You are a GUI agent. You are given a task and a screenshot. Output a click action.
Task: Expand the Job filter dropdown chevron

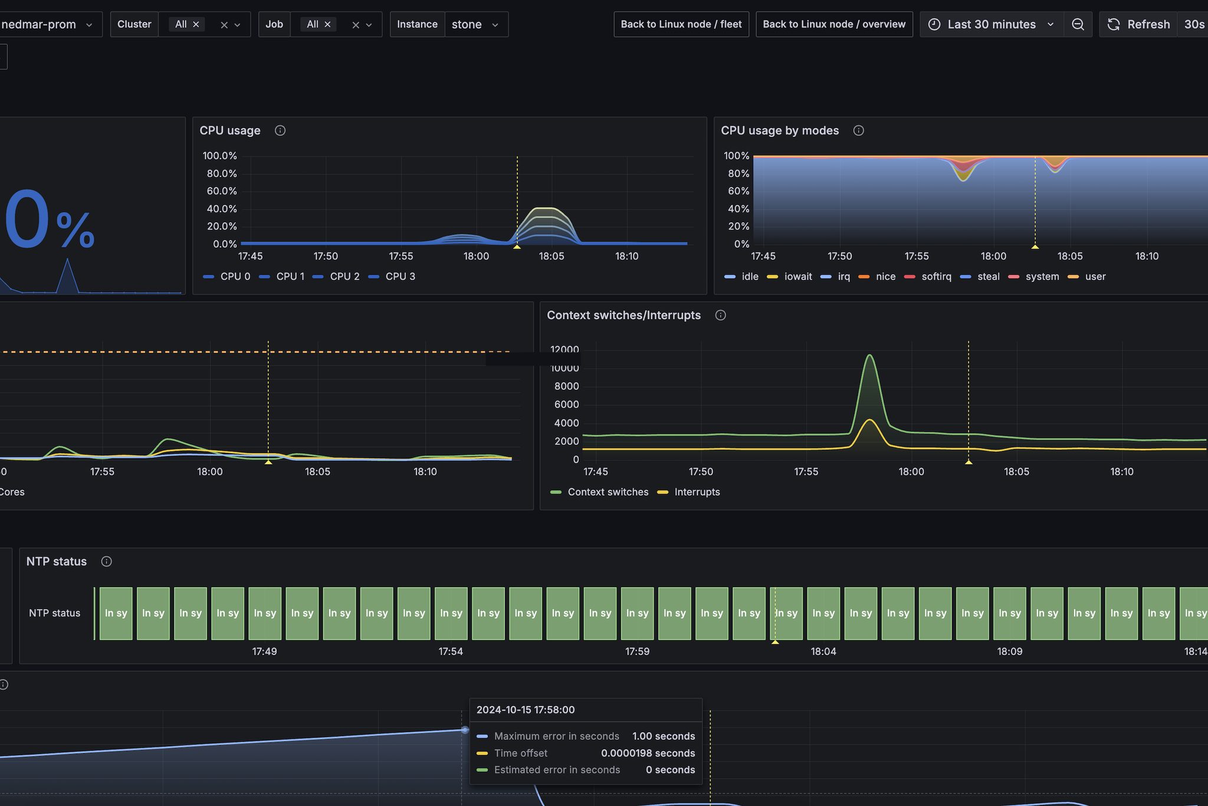369,25
